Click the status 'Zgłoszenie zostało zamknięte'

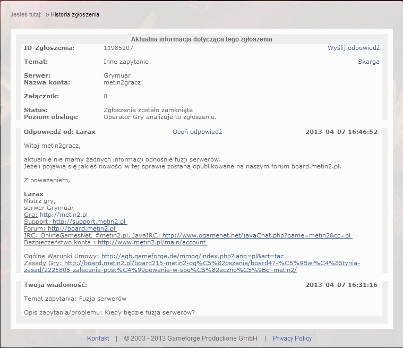[148, 110]
